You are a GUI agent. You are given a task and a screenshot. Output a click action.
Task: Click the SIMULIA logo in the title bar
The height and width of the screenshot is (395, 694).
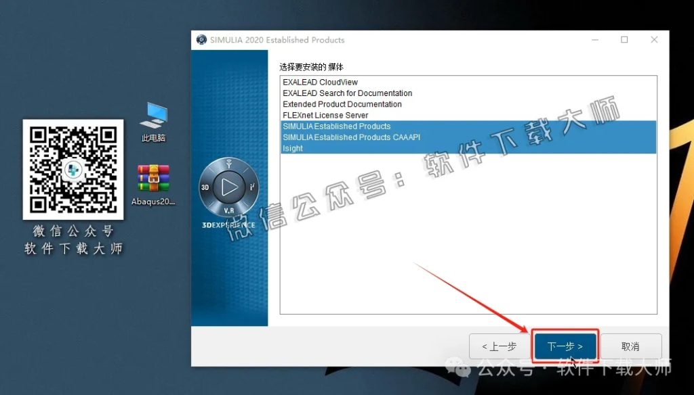pyautogui.click(x=201, y=40)
